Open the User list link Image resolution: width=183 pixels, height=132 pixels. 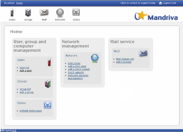[x=25, y=67]
